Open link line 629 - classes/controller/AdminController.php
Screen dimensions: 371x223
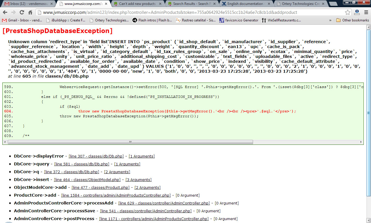(x=164, y=203)
